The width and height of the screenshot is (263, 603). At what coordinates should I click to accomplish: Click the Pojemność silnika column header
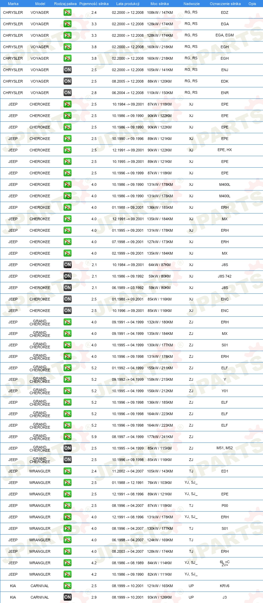[x=94, y=4]
